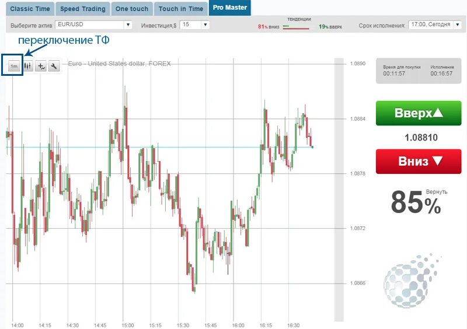Switch to Classic Time tab
Viewport: 467px width, 329px height.
30,9
